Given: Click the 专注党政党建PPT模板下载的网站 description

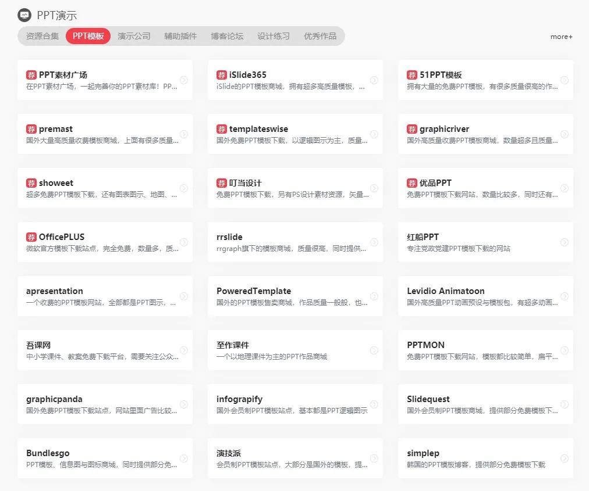Looking at the screenshot, I should coord(459,248).
